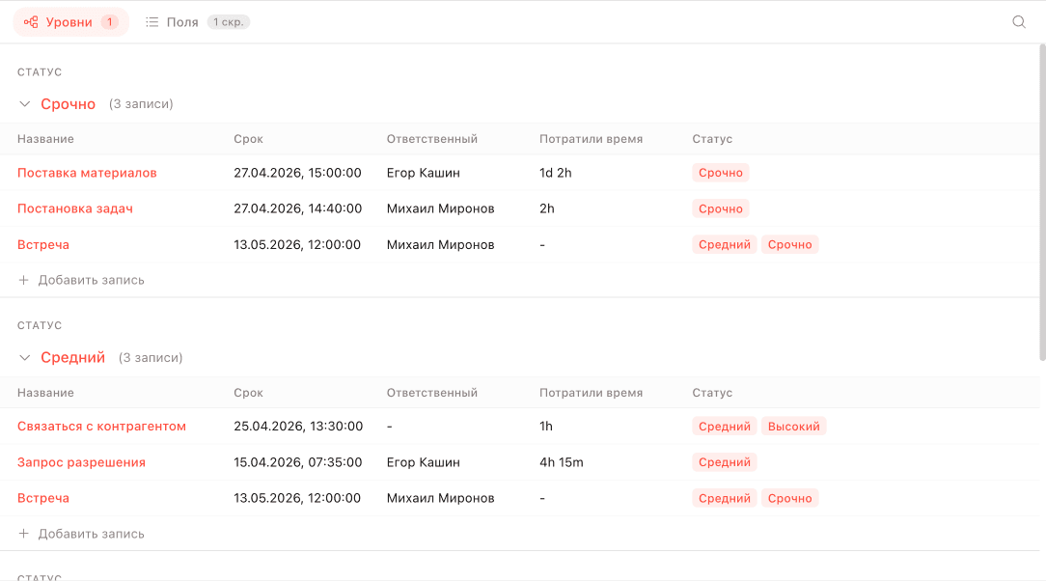
Task: Click Высокий tag in Связаться с контрагентом row
Action: 793,427
